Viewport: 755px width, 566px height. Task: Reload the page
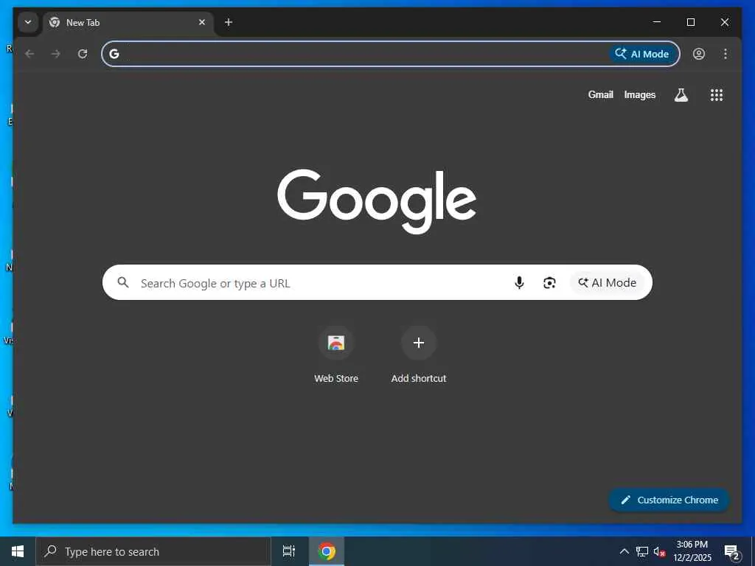coord(83,54)
